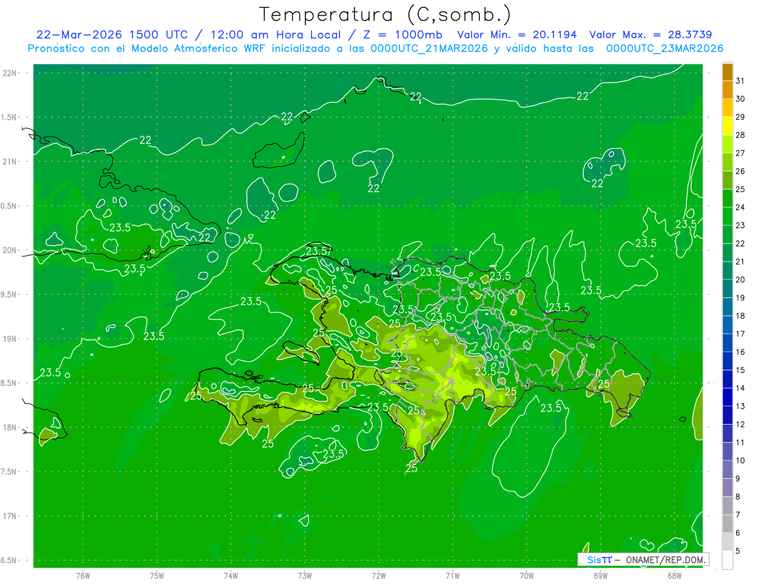
Task: Select the Valor Min. = 20.1194 readout
Action: pyautogui.click(x=517, y=35)
